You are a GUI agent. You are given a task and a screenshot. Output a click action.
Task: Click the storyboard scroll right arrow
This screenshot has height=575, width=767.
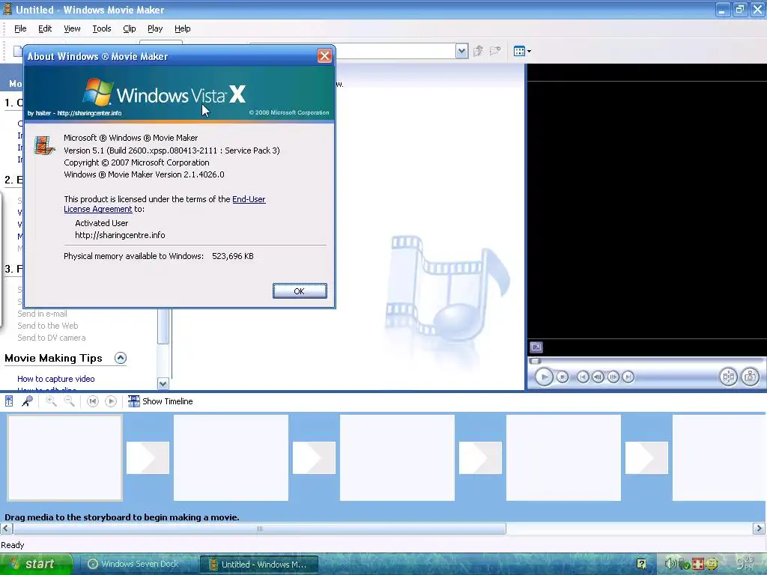[760, 529]
